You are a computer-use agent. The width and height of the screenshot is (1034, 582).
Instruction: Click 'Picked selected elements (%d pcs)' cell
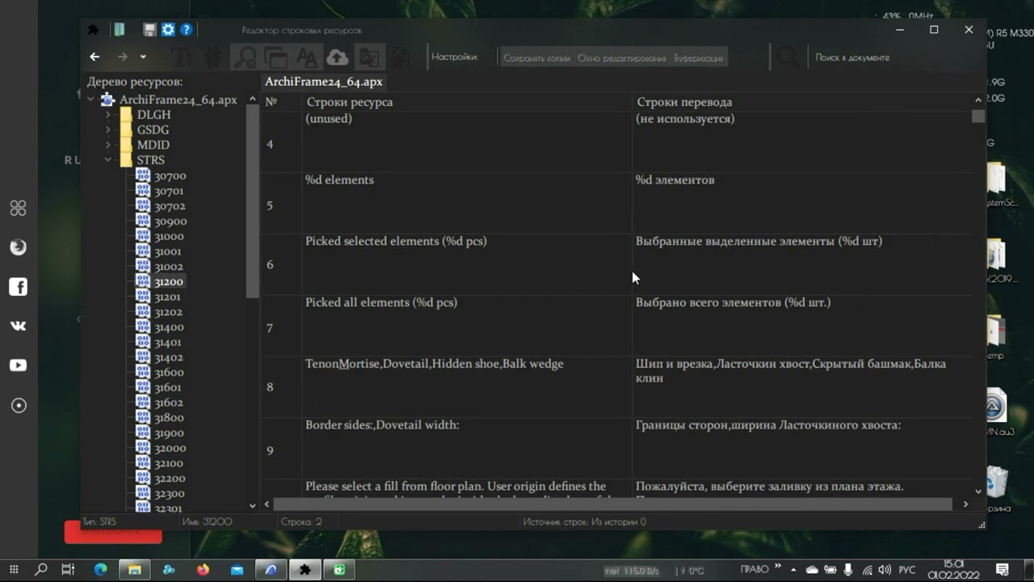(x=467, y=264)
